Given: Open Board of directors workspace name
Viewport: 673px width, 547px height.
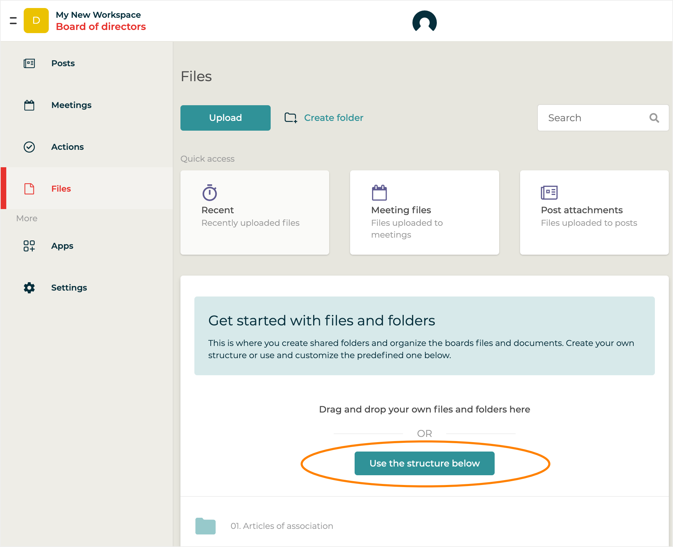Looking at the screenshot, I should (x=101, y=27).
